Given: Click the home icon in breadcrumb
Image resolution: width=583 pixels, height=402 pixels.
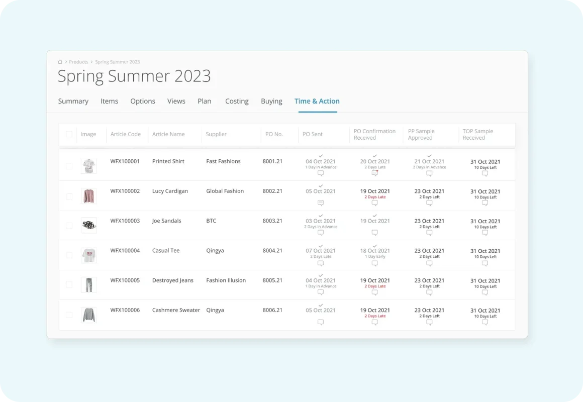Looking at the screenshot, I should [x=60, y=62].
